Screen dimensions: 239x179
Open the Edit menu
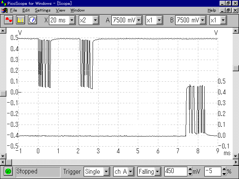click(26, 10)
